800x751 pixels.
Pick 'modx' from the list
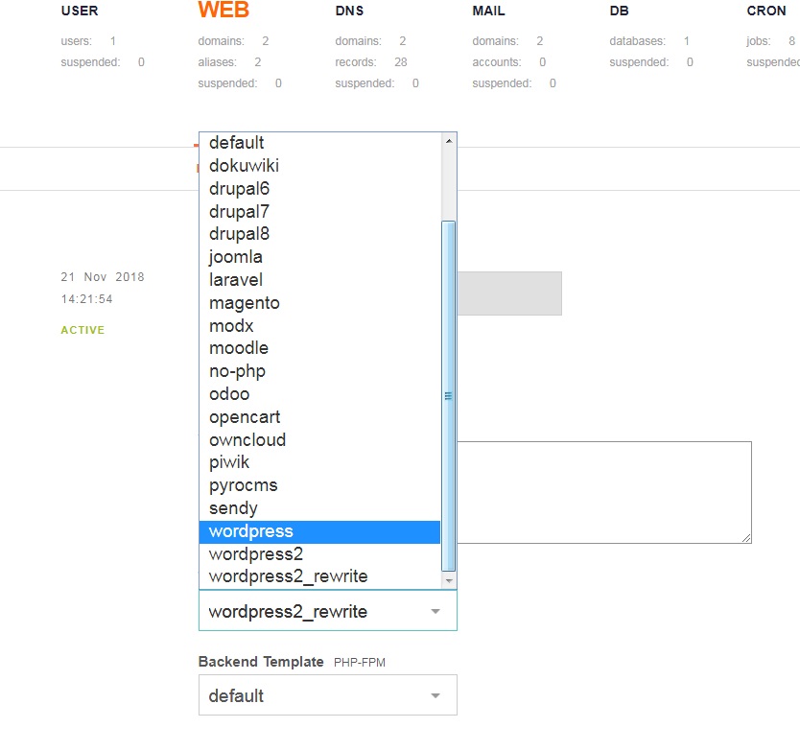(319, 325)
